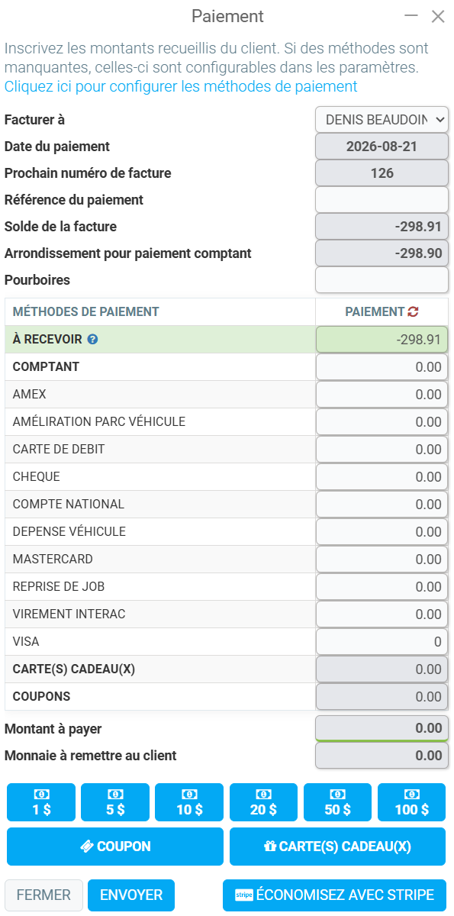The height and width of the screenshot is (916, 454).
Task: Open the COUPON button
Action: point(115,847)
